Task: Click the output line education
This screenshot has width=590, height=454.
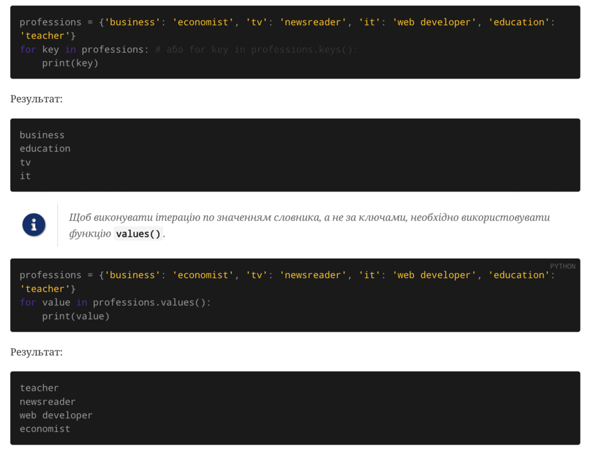Action: coord(45,148)
